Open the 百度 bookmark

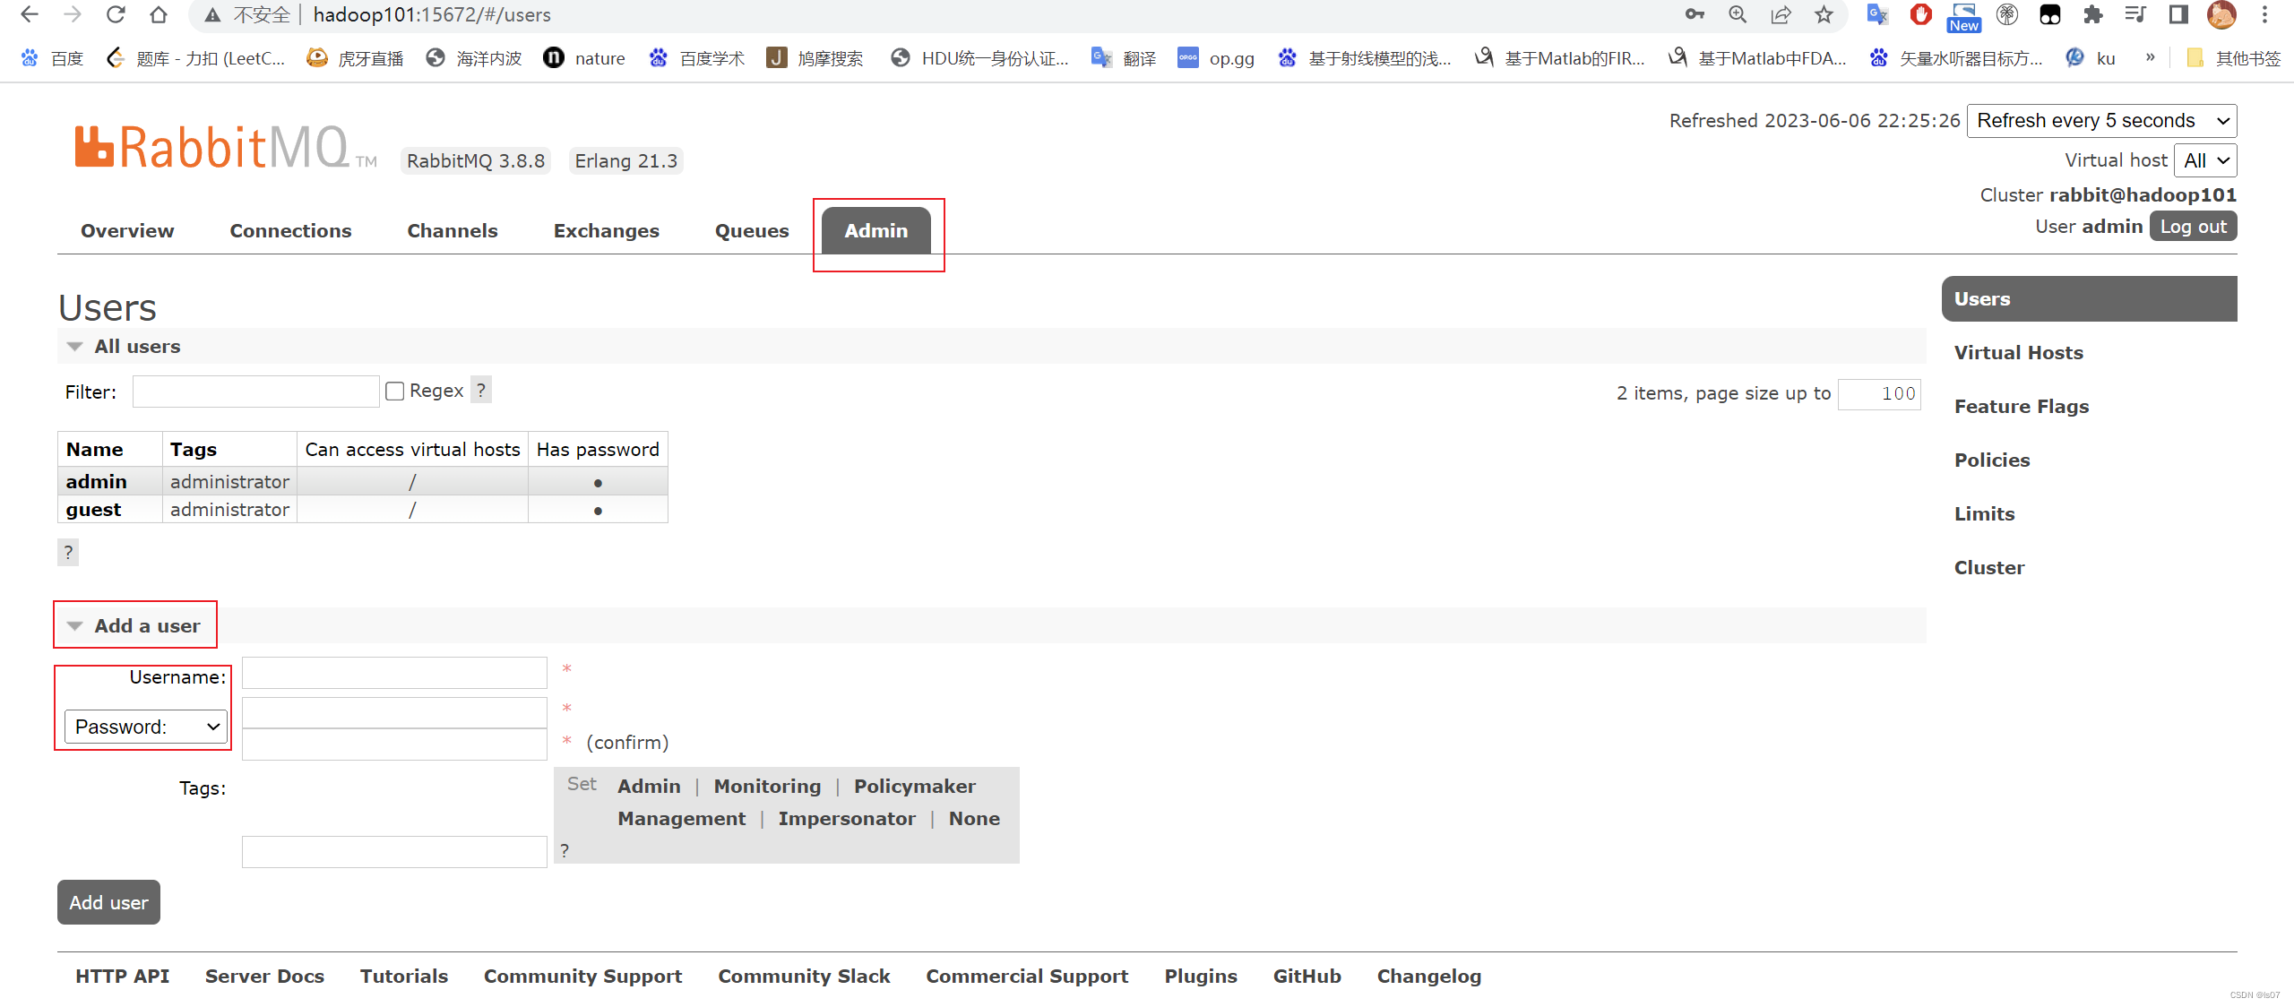(51, 57)
